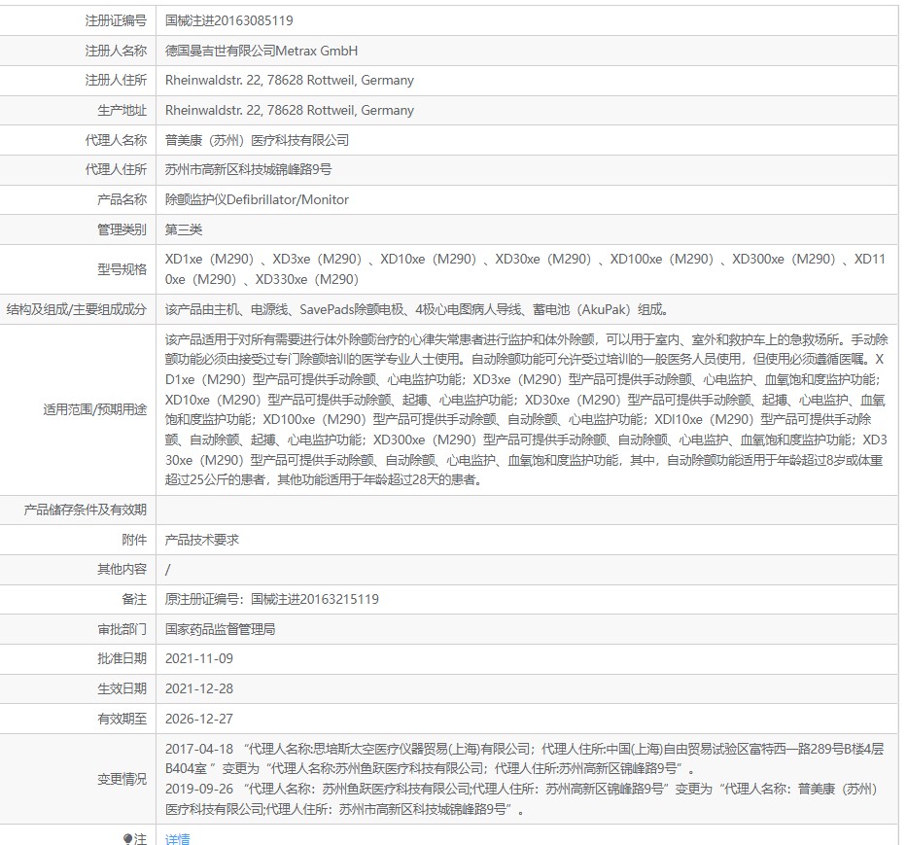Click the 注册人名称 label
Image resolution: width=907 pixels, height=845 pixels.
coord(117,51)
